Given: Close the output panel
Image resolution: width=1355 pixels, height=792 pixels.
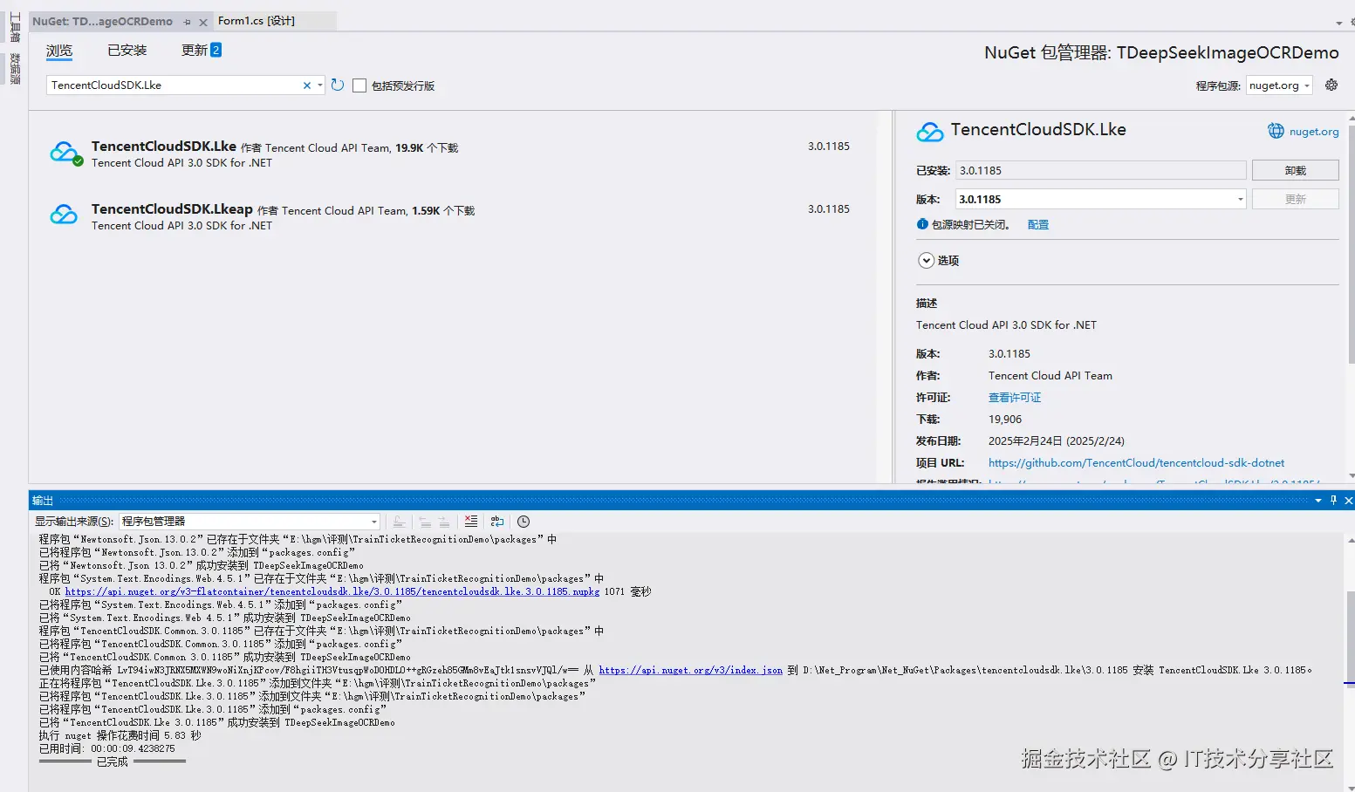Looking at the screenshot, I should [x=1348, y=500].
